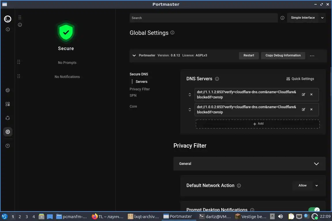Click info icon next to Prompt Desktop Notifications
The width and height of the screenshot is (332, 221).
(252, 210)
